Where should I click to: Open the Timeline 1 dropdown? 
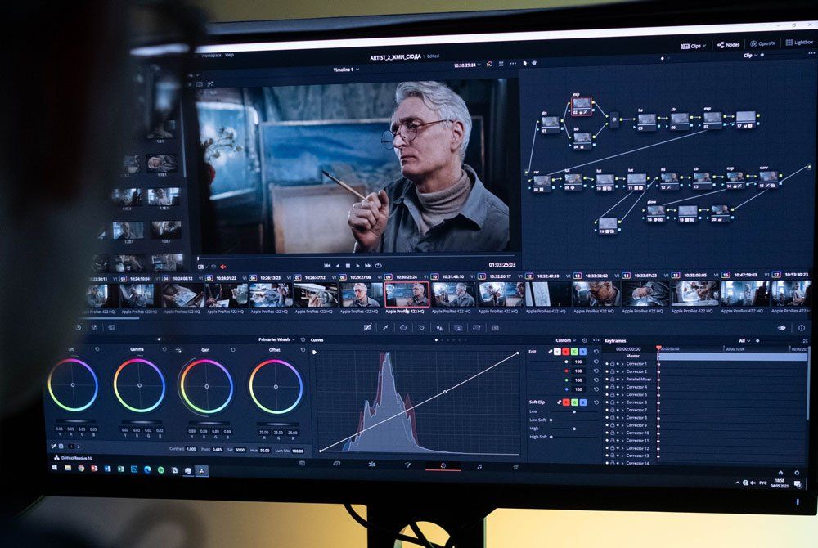click(346, 70)
